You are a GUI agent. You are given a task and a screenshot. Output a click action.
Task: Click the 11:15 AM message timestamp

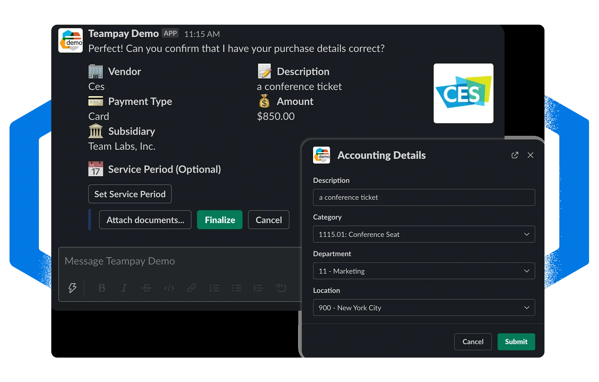pyautogui.click(x=202, y=34)
